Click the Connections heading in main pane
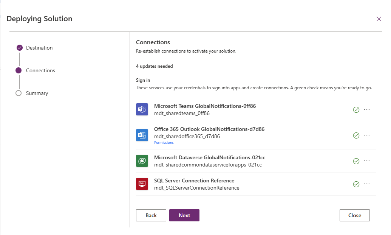 [x=153, y=42]
